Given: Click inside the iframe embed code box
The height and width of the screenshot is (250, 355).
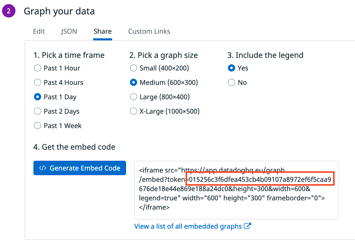Looking at the screenshot, I should 237,190.
